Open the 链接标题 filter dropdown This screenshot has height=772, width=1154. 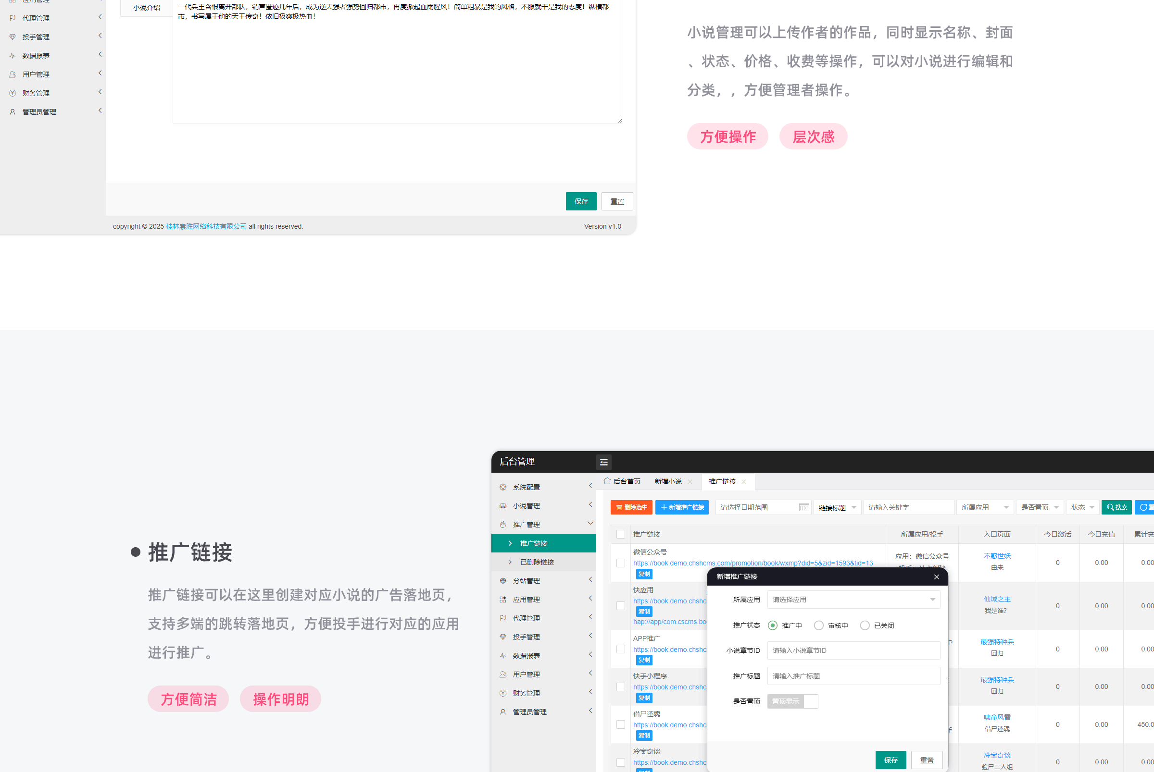coord(837,508)
